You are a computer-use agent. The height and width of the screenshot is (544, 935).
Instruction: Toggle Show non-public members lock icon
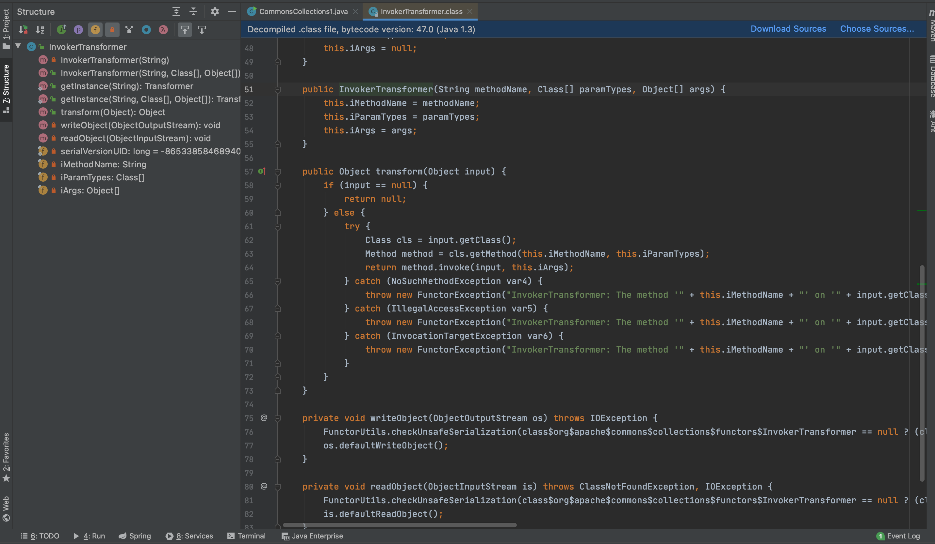pos(112,30)
